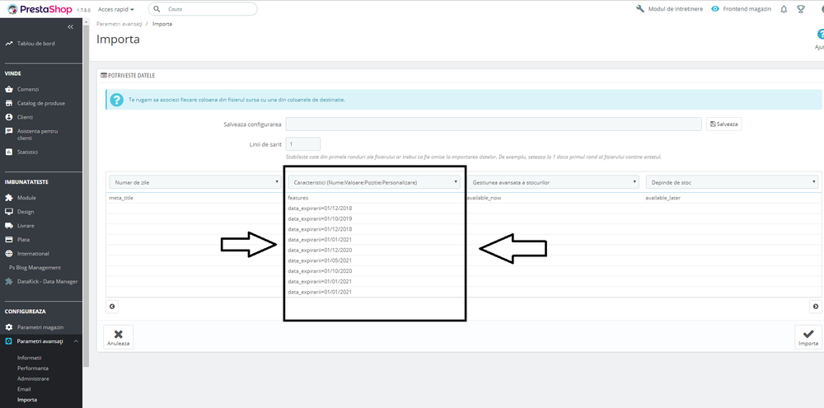Screen dimensions: 824x408
Task: Click the Comenzi basket icon
Action: point(8,89)
